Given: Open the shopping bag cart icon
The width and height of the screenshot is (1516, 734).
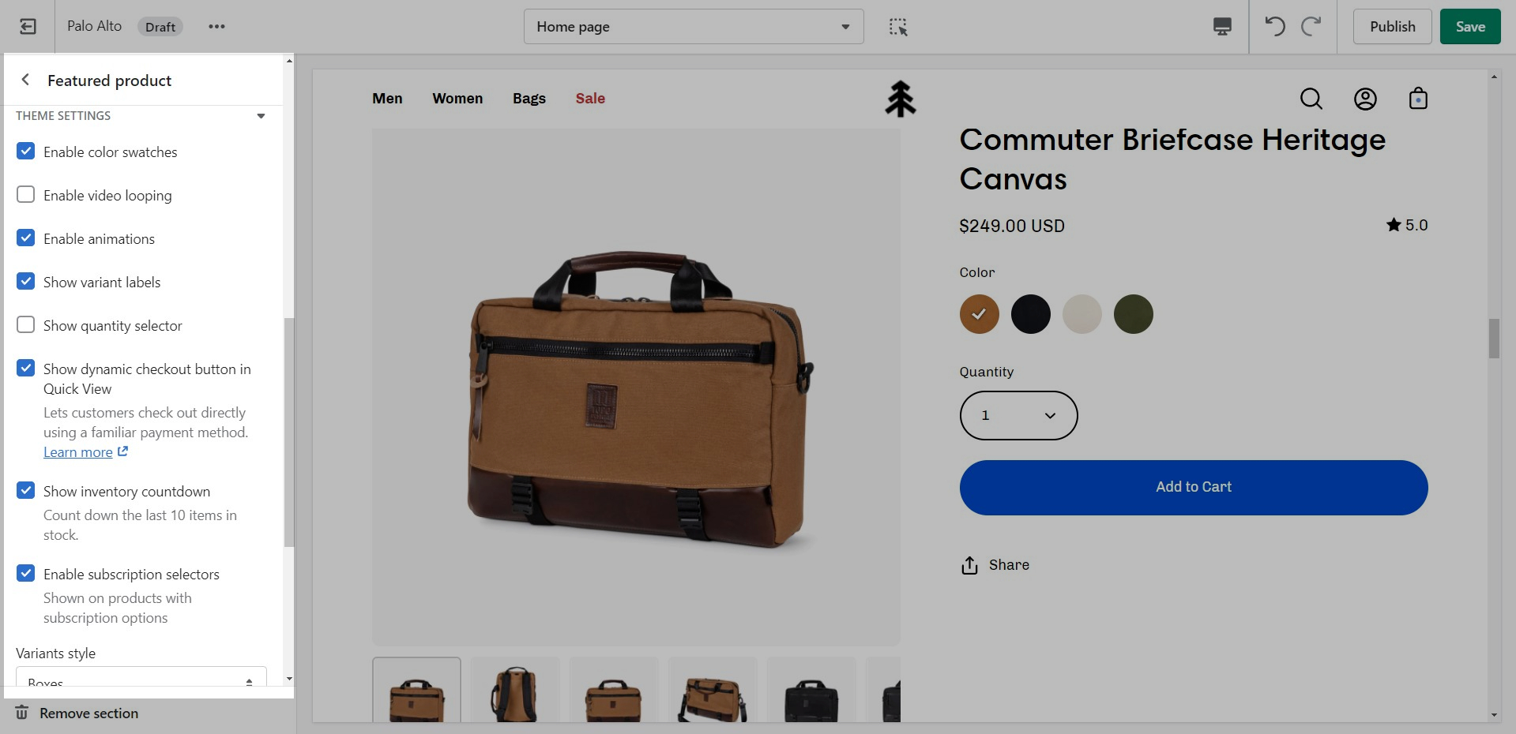Looking at the screenshot, I should [x=1418, y=99].
